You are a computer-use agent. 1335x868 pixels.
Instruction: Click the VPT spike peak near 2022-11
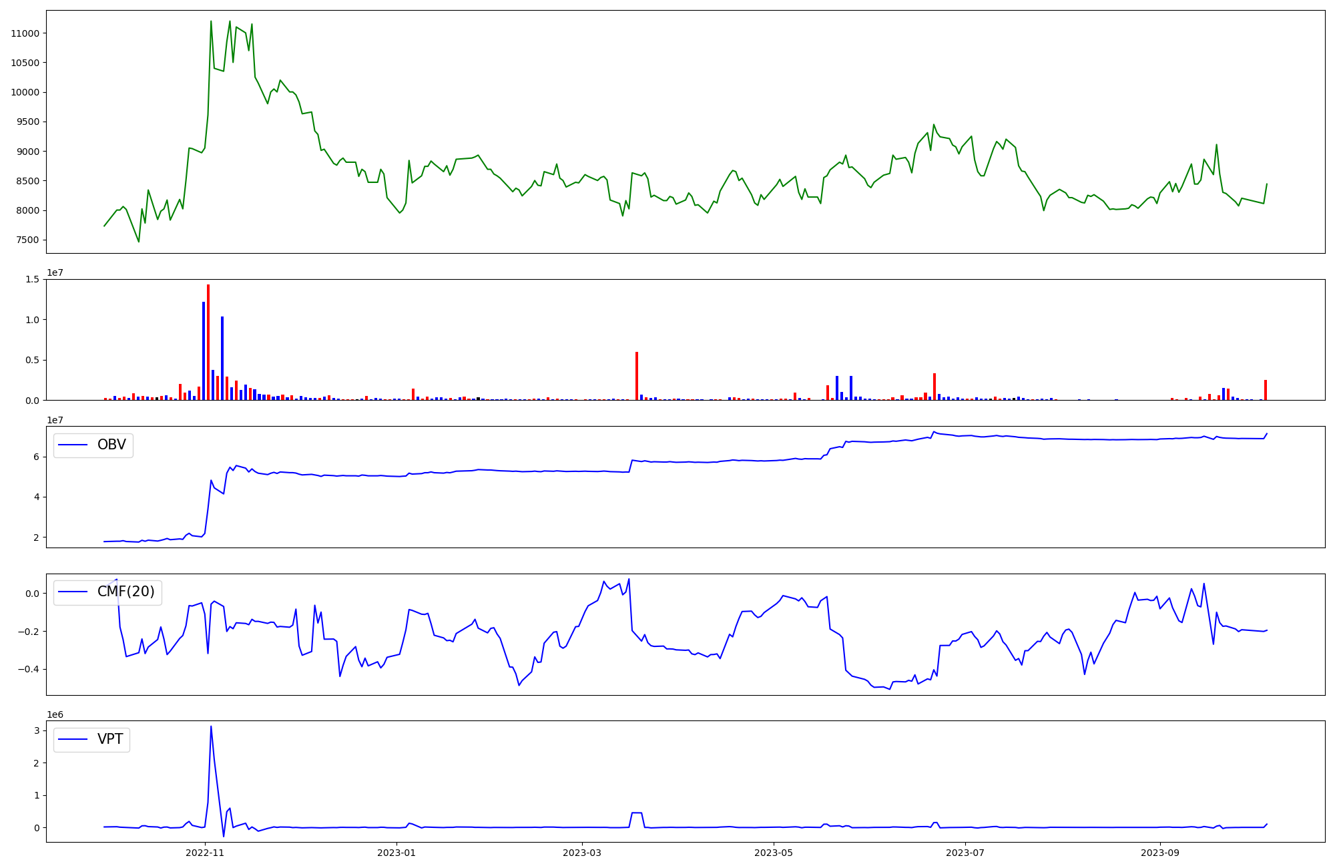pos(211,727)
